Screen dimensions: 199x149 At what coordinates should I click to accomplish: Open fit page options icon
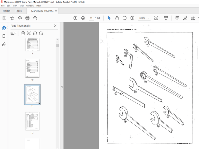(157, 18)
